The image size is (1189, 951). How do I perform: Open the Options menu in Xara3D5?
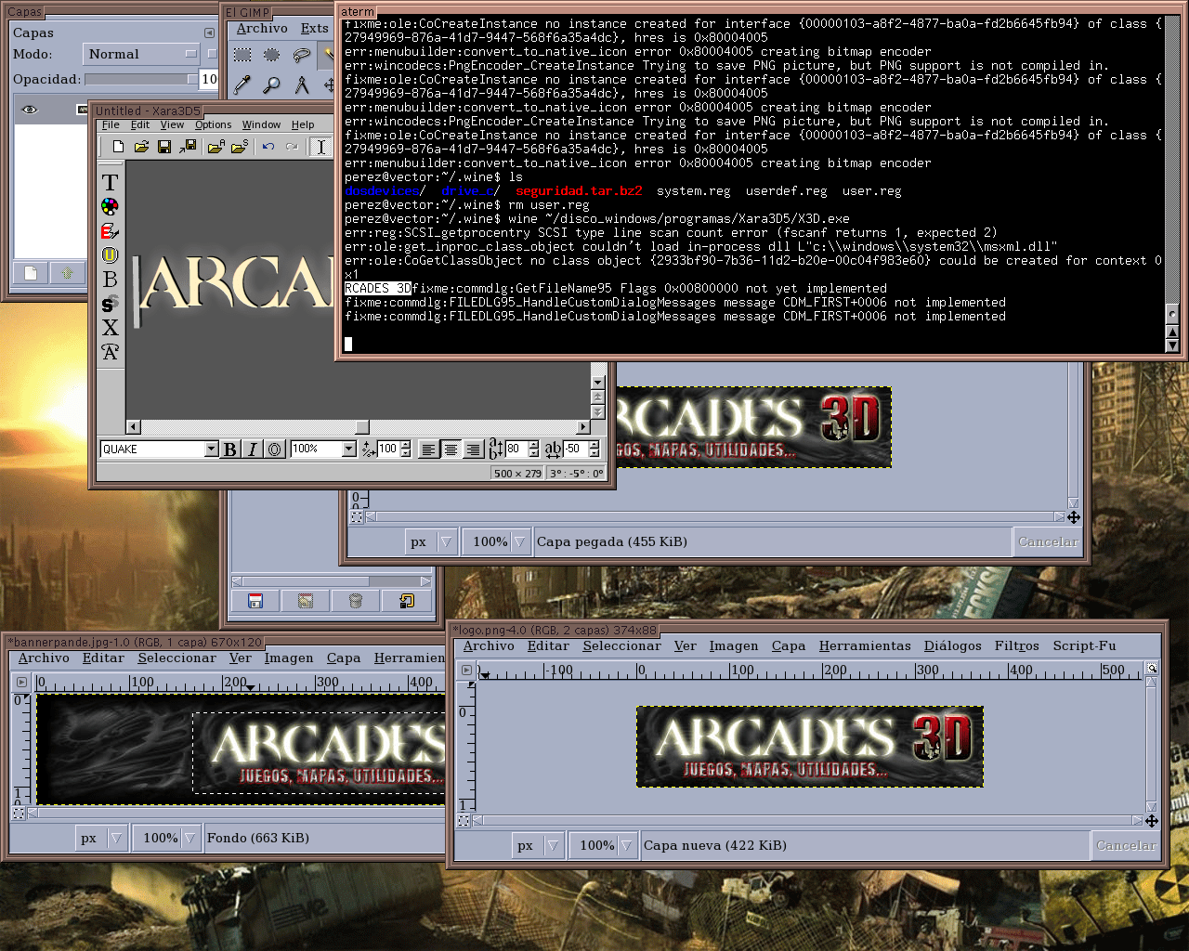point(213,124)
